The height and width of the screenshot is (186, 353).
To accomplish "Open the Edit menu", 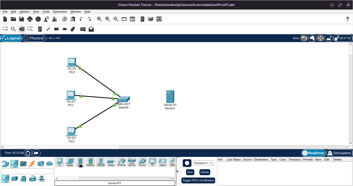I will (13, 12).
